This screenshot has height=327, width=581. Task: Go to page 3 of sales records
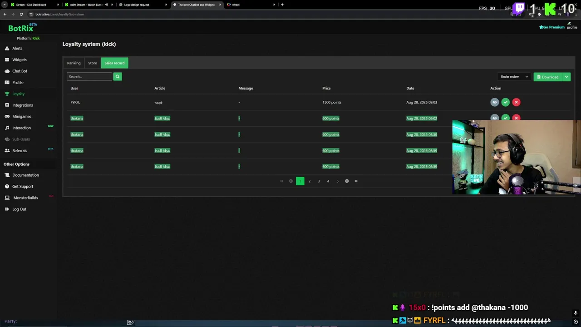click(x=319, y=181)
